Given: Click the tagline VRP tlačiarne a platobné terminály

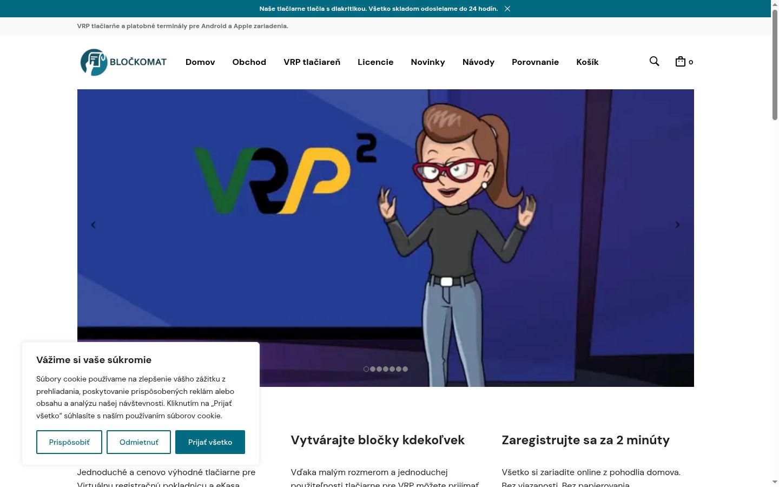Looking at the screenshot, I should [x=183, y=26].
